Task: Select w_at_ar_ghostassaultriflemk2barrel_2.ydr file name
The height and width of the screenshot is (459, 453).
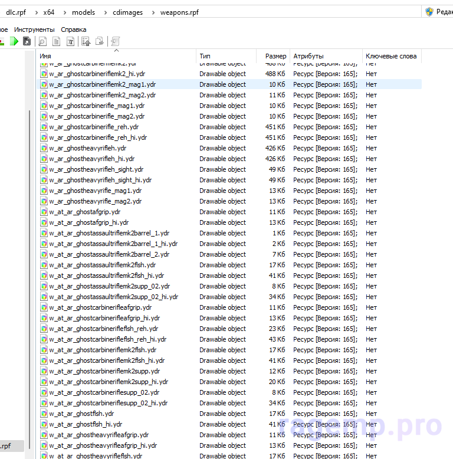Action: [x=109, y=254]
